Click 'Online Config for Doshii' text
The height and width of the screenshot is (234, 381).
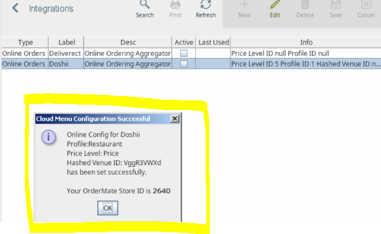pos(103,134)
